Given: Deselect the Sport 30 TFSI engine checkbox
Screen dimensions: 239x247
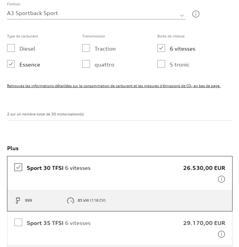Looking at the screenshot, I should 18,168.
